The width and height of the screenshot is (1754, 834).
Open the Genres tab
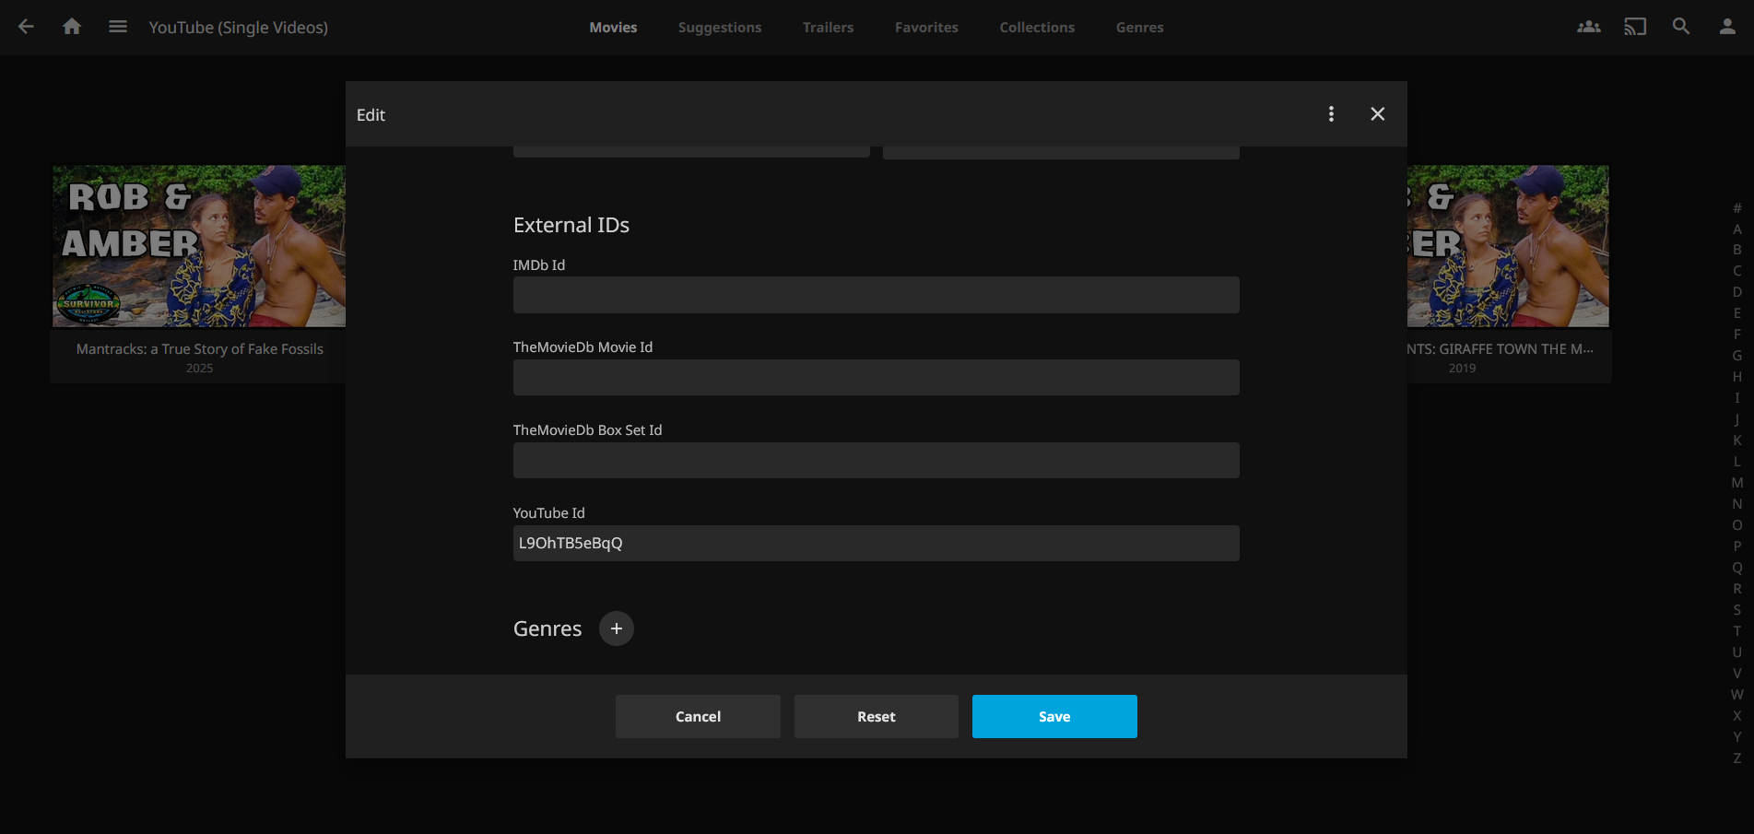(x=1139, y=28)
